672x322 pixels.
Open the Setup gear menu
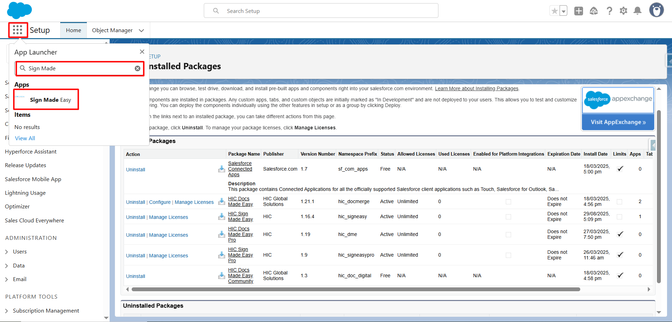point(623,11)
